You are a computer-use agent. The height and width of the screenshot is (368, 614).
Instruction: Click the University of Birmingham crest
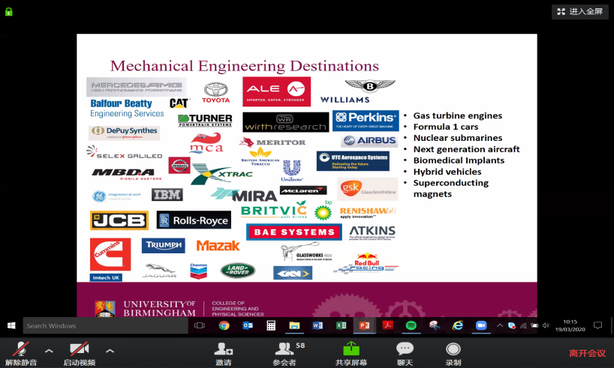[105, 309]
